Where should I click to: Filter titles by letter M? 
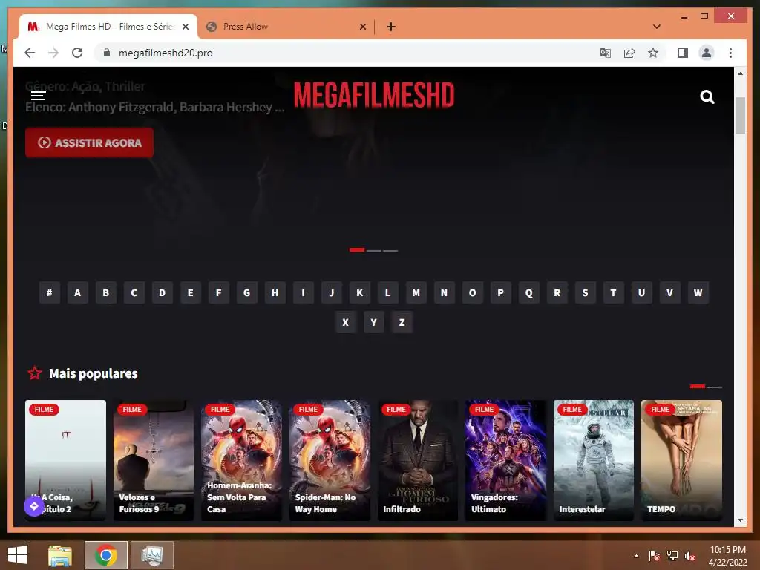tap(416, 292)
